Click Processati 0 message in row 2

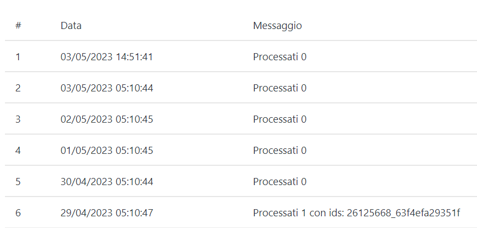280,88
